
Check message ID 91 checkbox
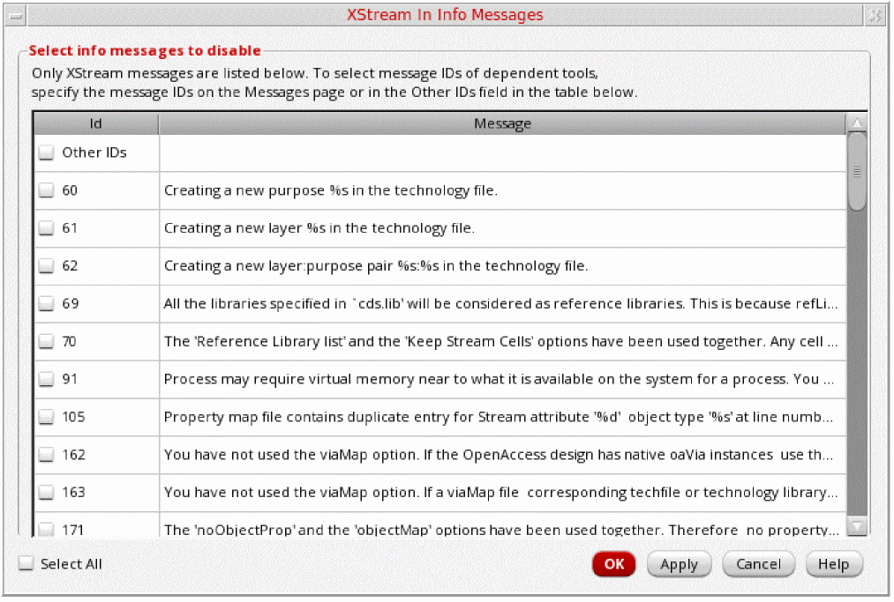point(46,379)
